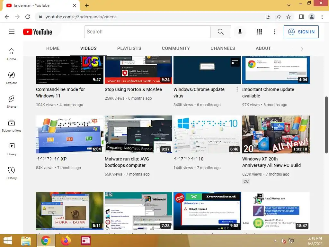Click the YouTube logo
Viewport: 329px width, 247px height.
[38, 32]
